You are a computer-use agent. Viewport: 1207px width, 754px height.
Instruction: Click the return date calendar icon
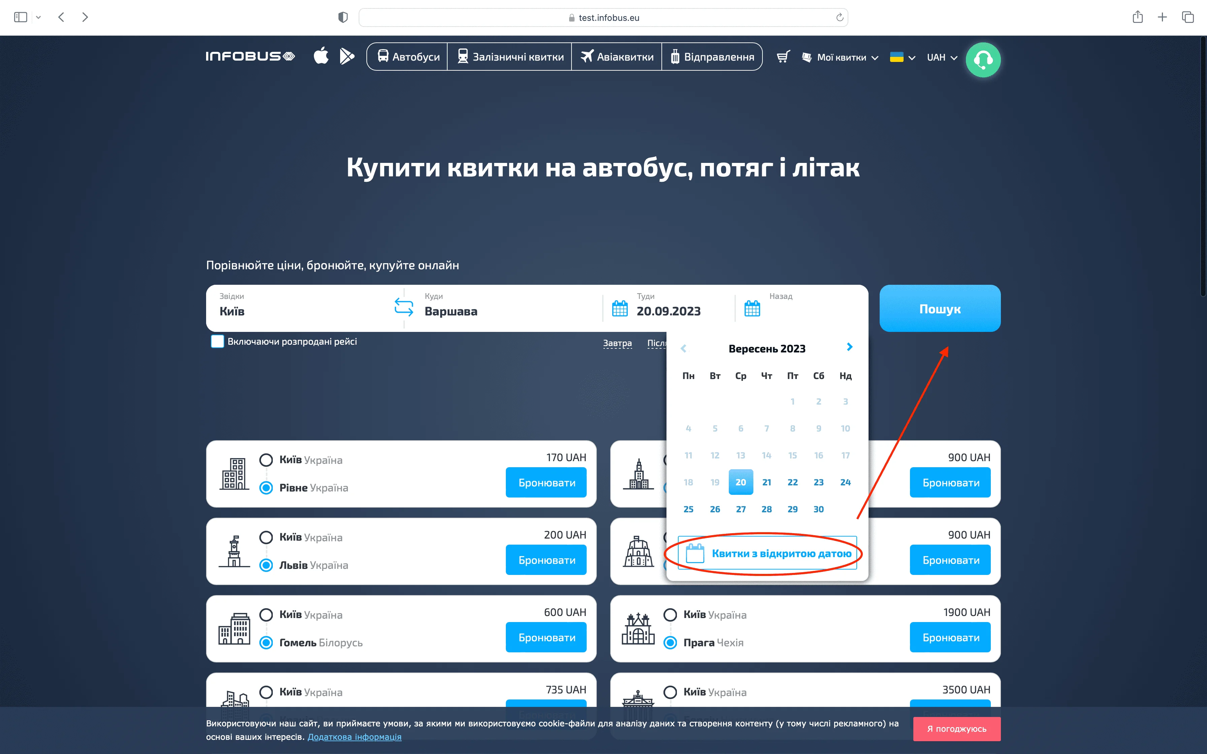tap(752, 309)
